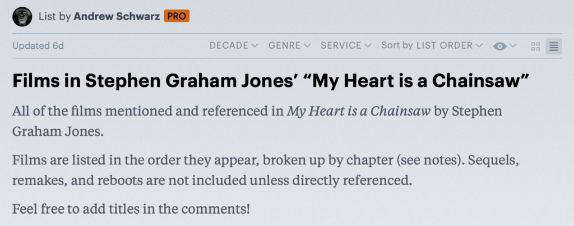The image size is (574, 226).
Task: Click the Updated 6d timestamp
Action: pos(38,46)
